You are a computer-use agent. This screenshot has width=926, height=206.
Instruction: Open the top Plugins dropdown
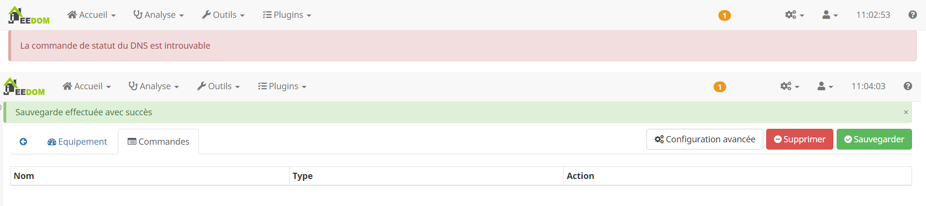(287, 15)
